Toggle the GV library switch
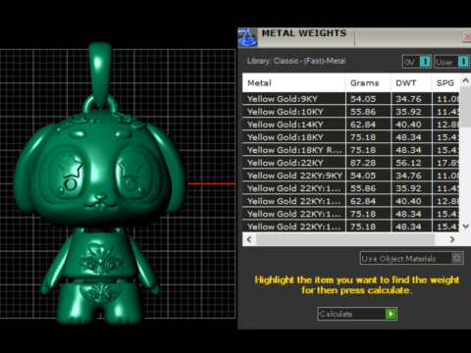471x353 pixels. [417, 62]
